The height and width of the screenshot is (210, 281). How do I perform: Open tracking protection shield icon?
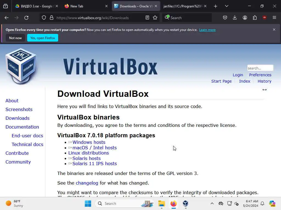44,18
